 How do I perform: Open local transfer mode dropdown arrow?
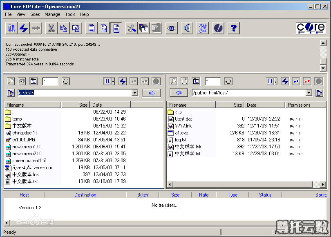113,81
